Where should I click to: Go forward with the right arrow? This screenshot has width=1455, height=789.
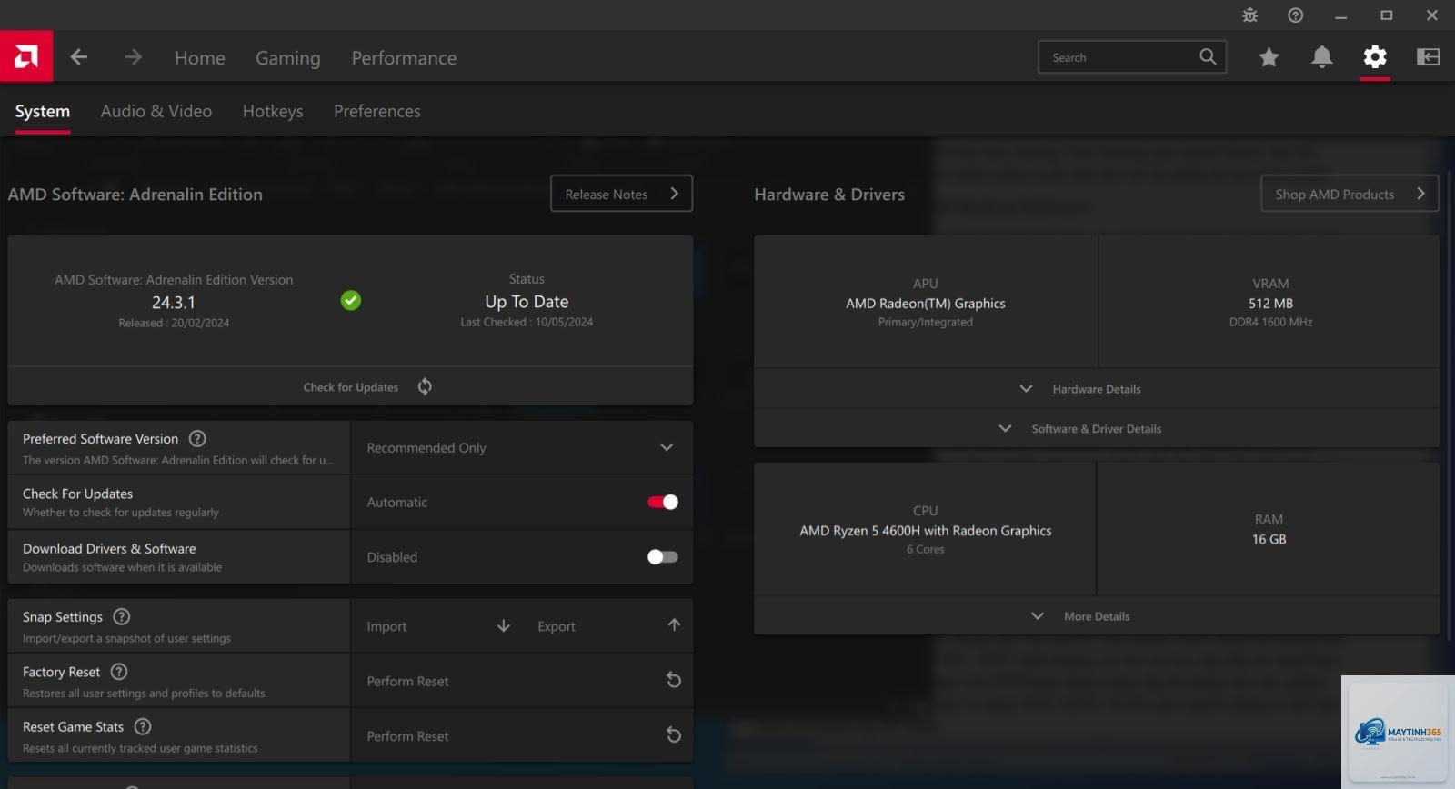[133, 57]
